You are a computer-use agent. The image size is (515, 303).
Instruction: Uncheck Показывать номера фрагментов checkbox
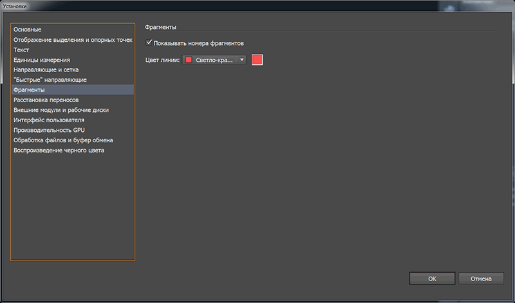pyautogui.click(x=149, y=43)
